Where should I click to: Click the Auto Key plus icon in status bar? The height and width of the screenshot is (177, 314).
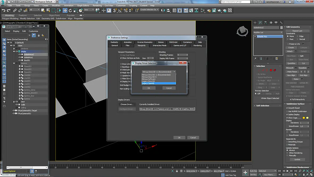(x=245, y=172)
